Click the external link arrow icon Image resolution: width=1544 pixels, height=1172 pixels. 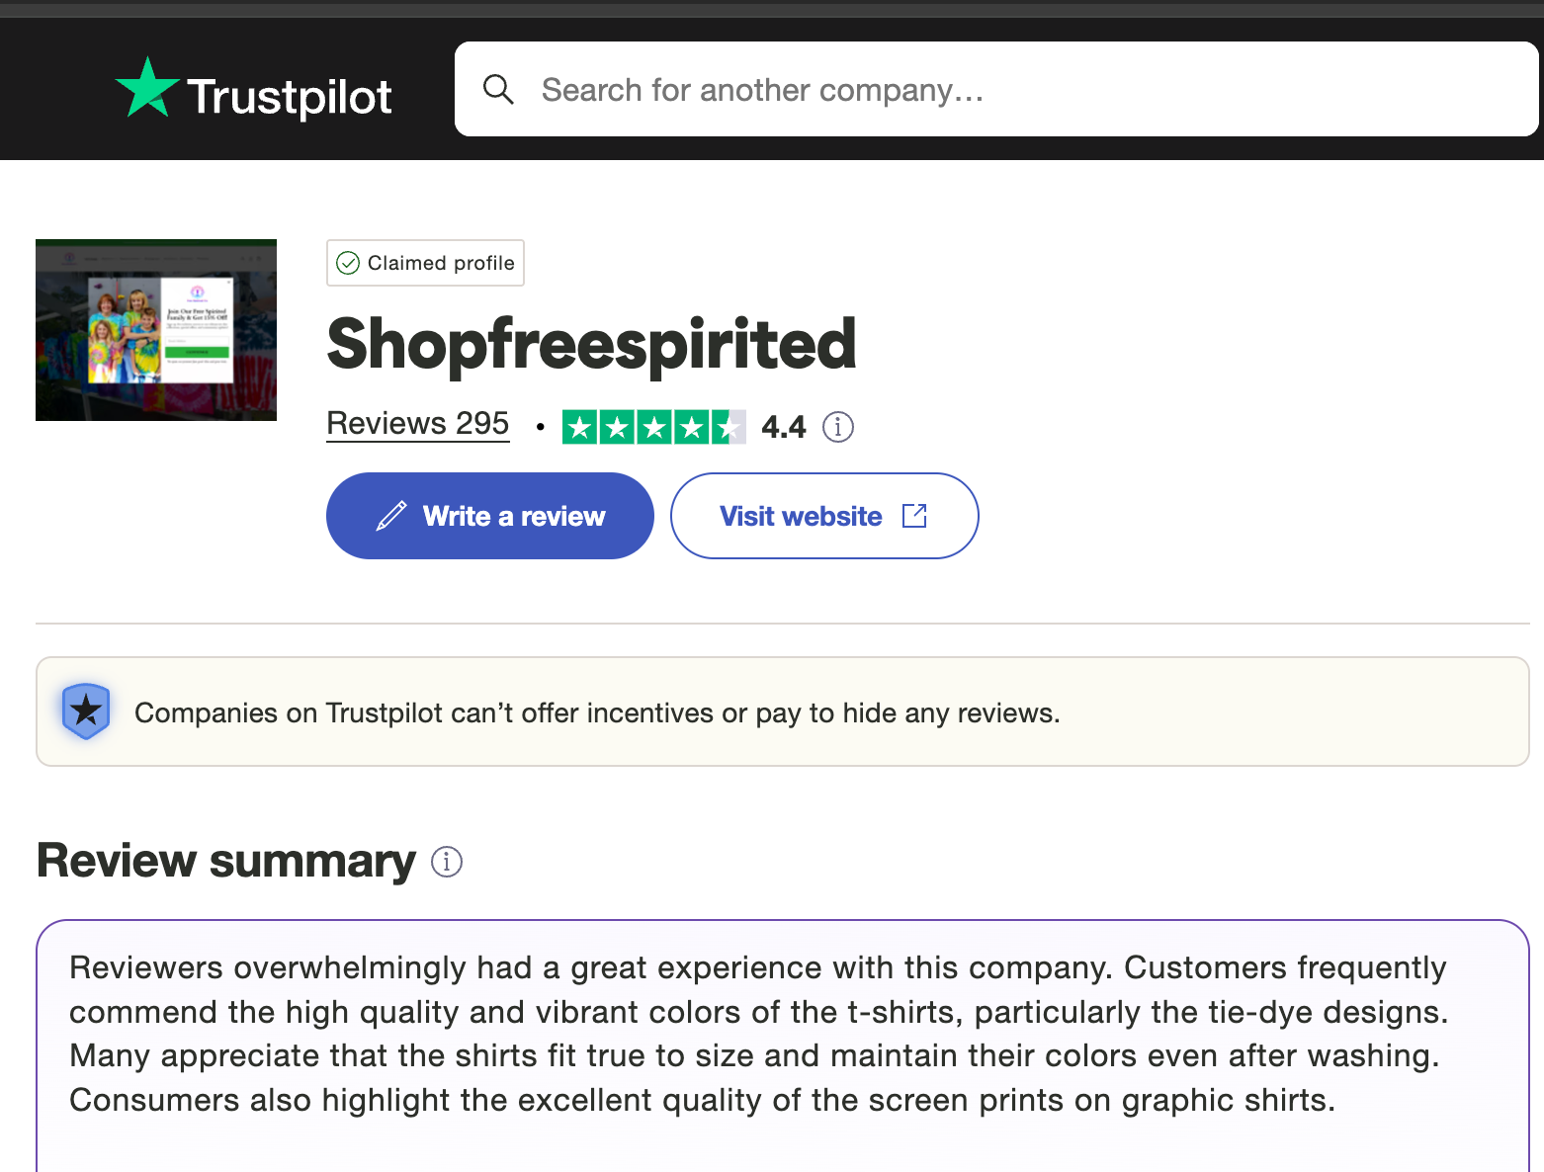tap(914, 516)
